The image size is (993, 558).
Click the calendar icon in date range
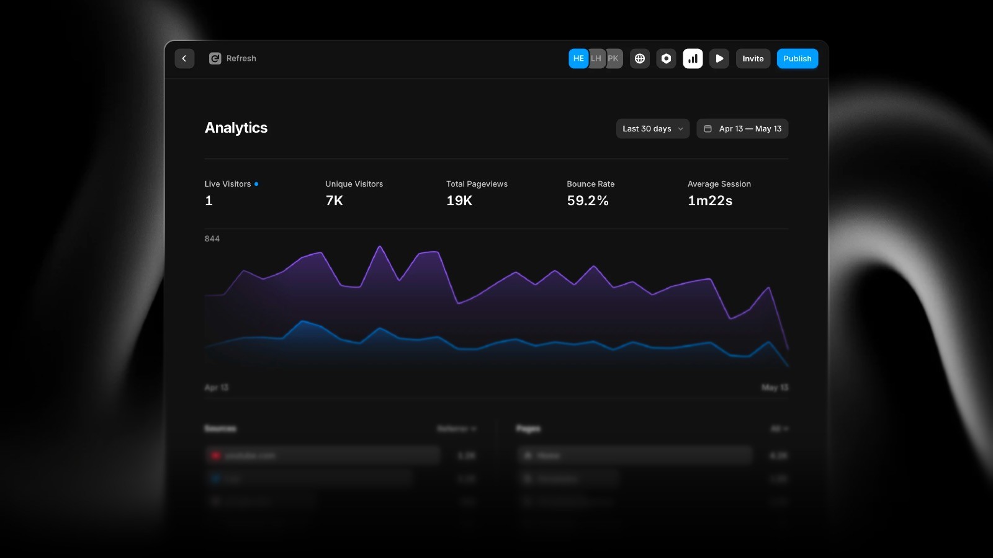pos(708,128)
